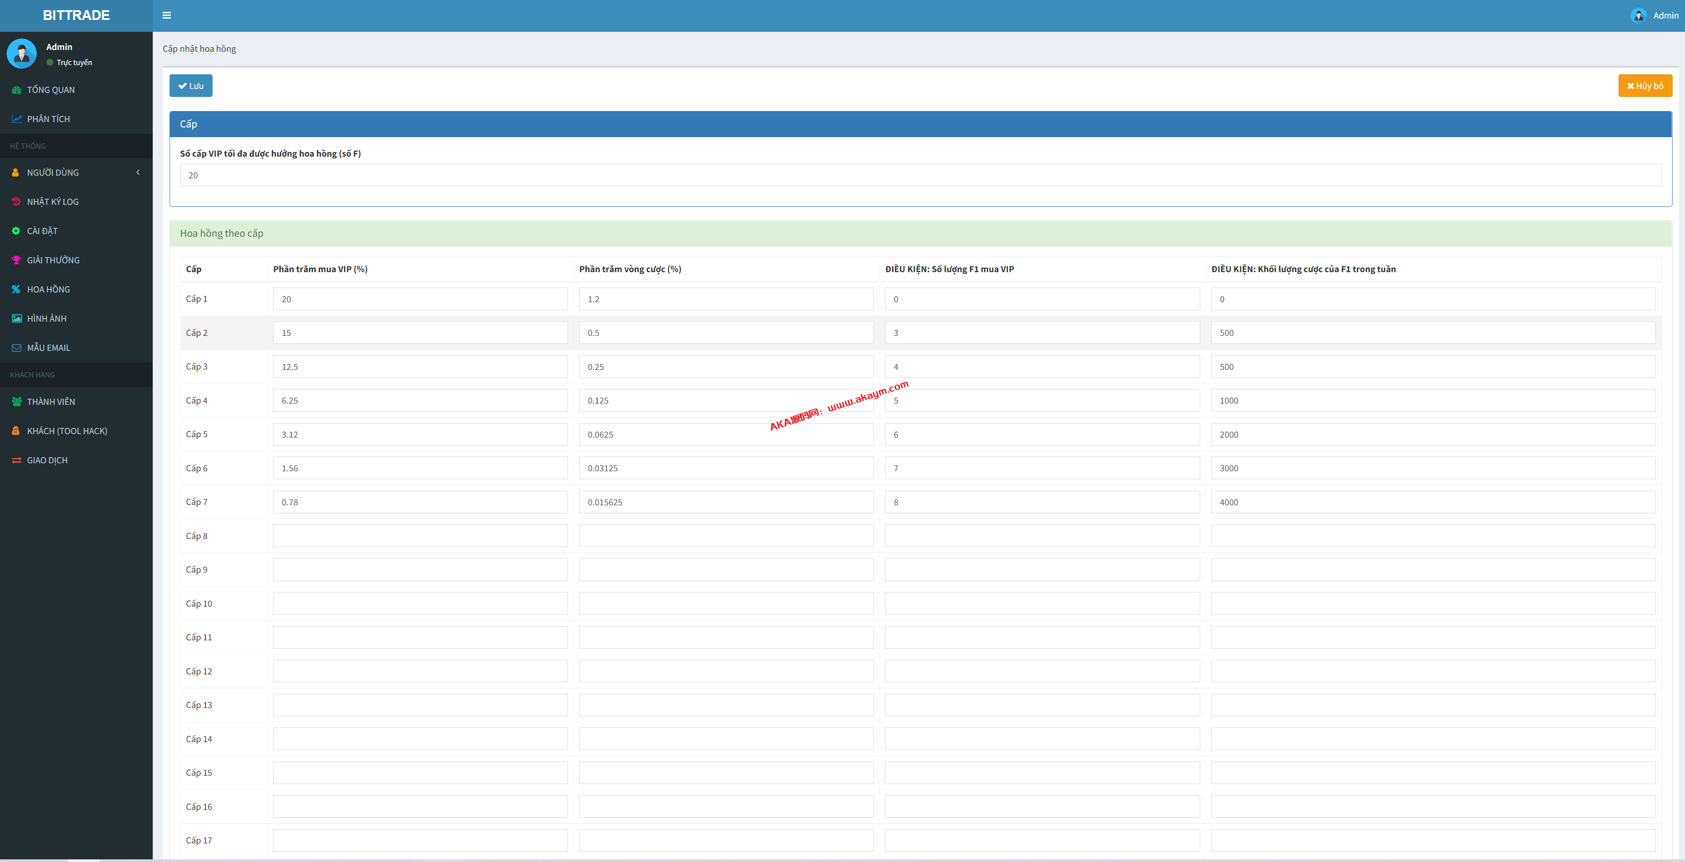Click the Lưu save button
1685x862 pixels.
(190, 86)
